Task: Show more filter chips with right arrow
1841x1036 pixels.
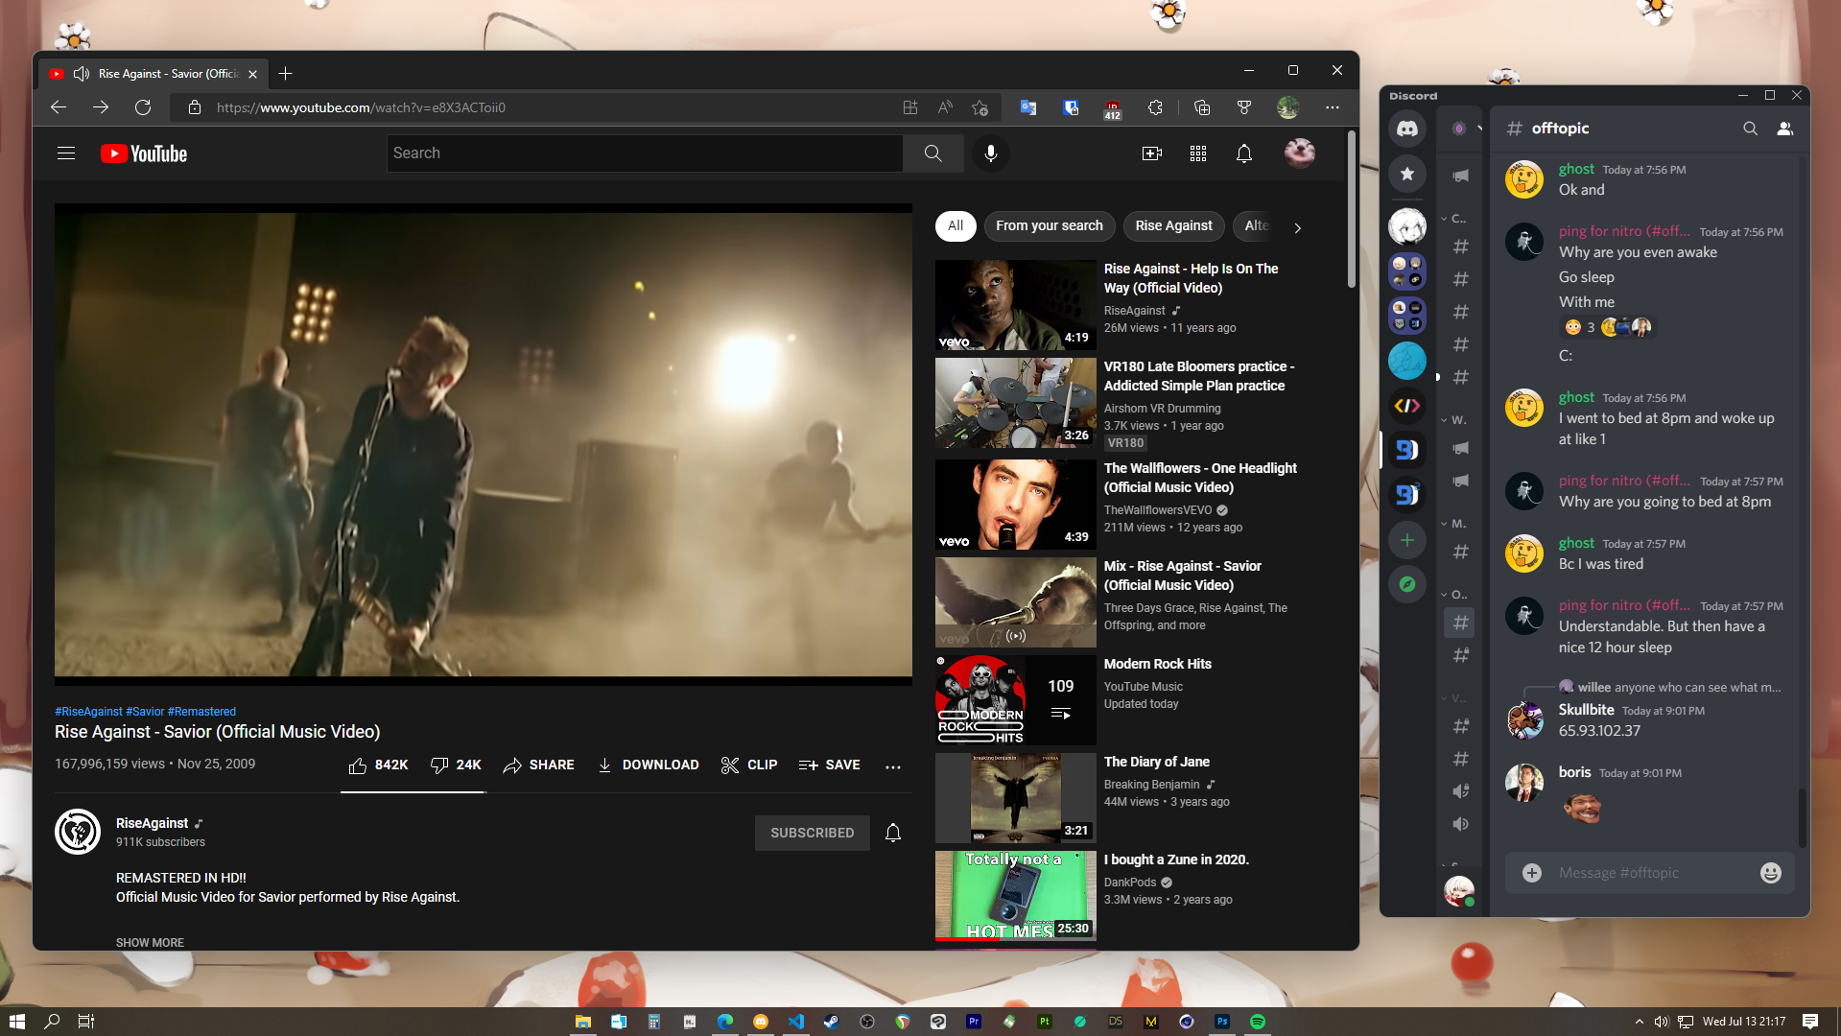Action: (1297, 227)
